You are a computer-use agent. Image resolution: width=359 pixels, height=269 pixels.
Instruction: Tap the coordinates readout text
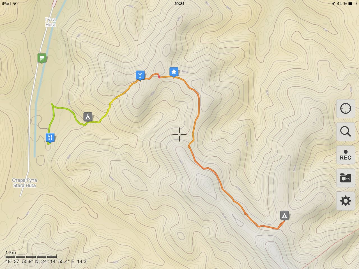(x=46, y=262)
